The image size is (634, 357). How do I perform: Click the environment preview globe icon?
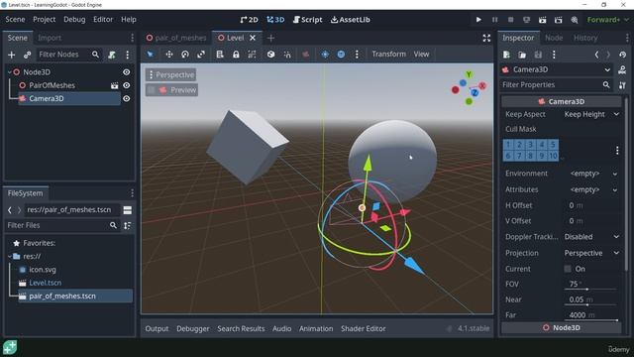341,55
